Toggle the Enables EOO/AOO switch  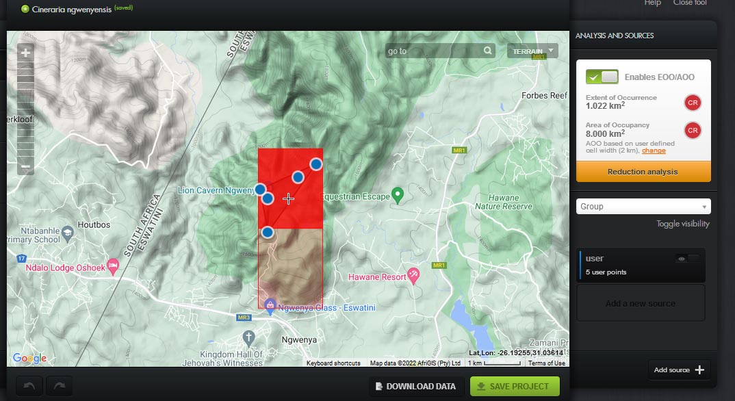tap(602, 77)
